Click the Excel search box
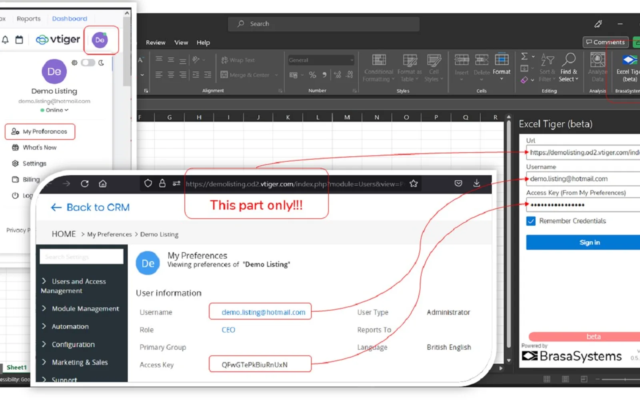Screen dimensions: 640x400 coord(324,24)
